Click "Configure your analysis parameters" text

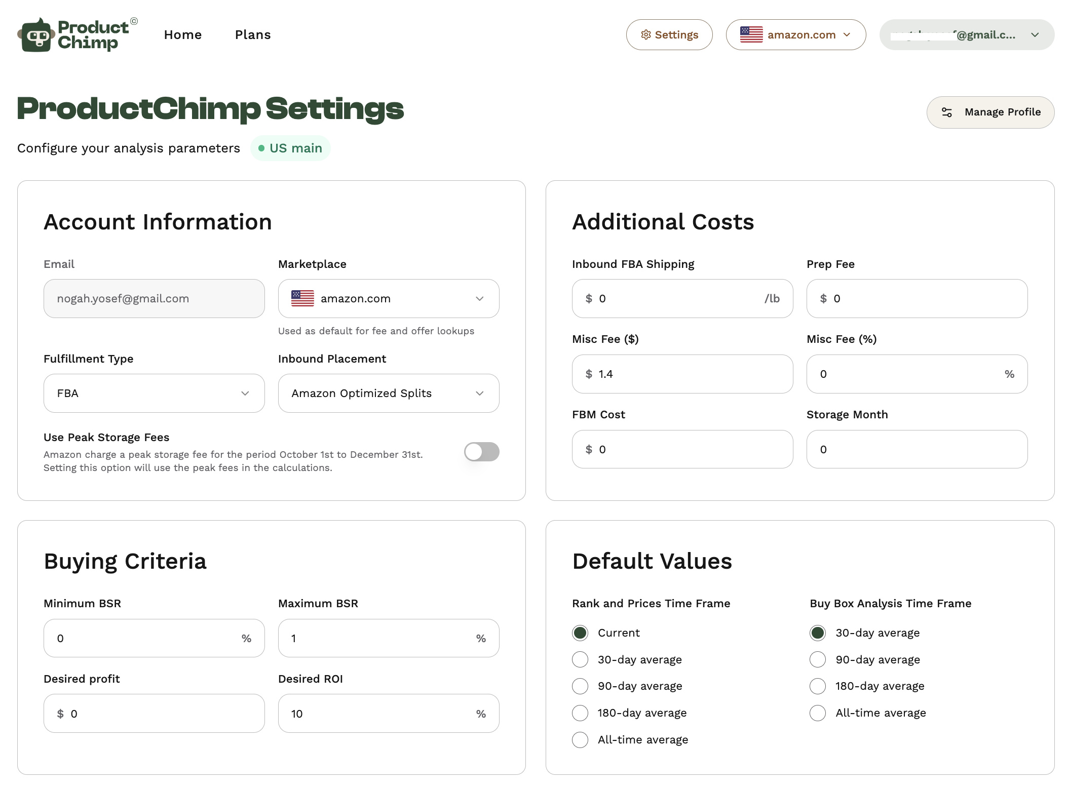(x=129, y=148)
